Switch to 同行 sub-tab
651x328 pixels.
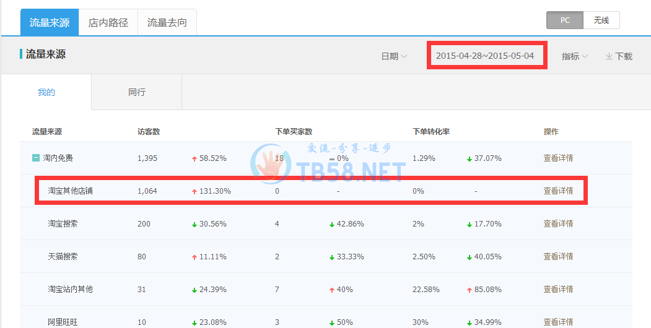pos(137,92)
